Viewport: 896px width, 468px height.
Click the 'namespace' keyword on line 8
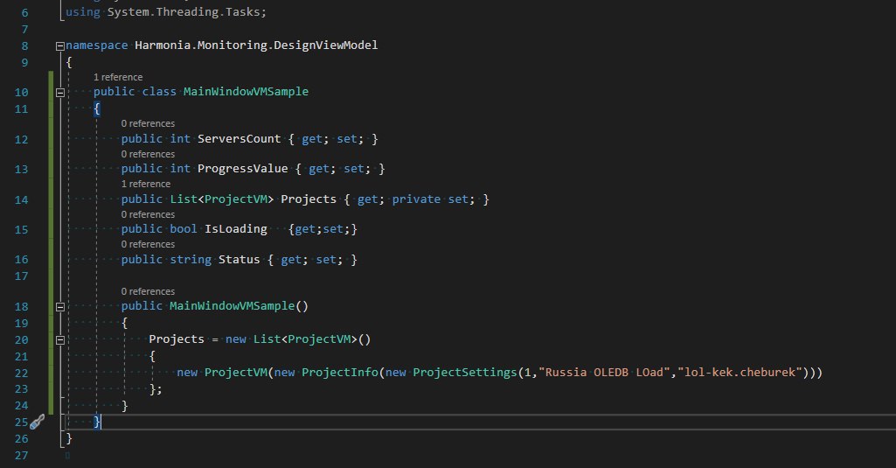[x=96, y=45]
